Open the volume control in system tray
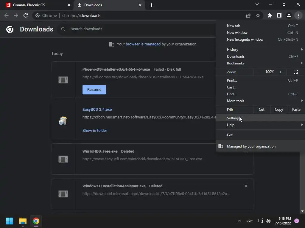305x228 pixels. [x=268, y=221]
